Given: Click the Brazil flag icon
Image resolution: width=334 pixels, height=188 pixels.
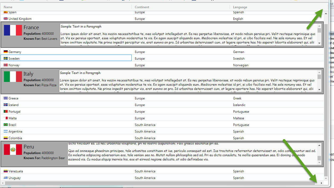Looking at the screenshot, I should [x=6, y=125].
